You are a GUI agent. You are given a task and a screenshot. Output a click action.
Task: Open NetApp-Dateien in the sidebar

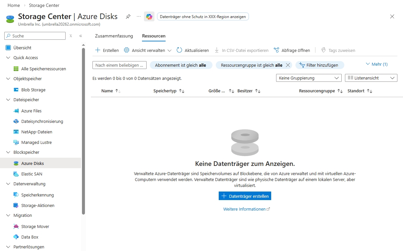click(36, 132)
